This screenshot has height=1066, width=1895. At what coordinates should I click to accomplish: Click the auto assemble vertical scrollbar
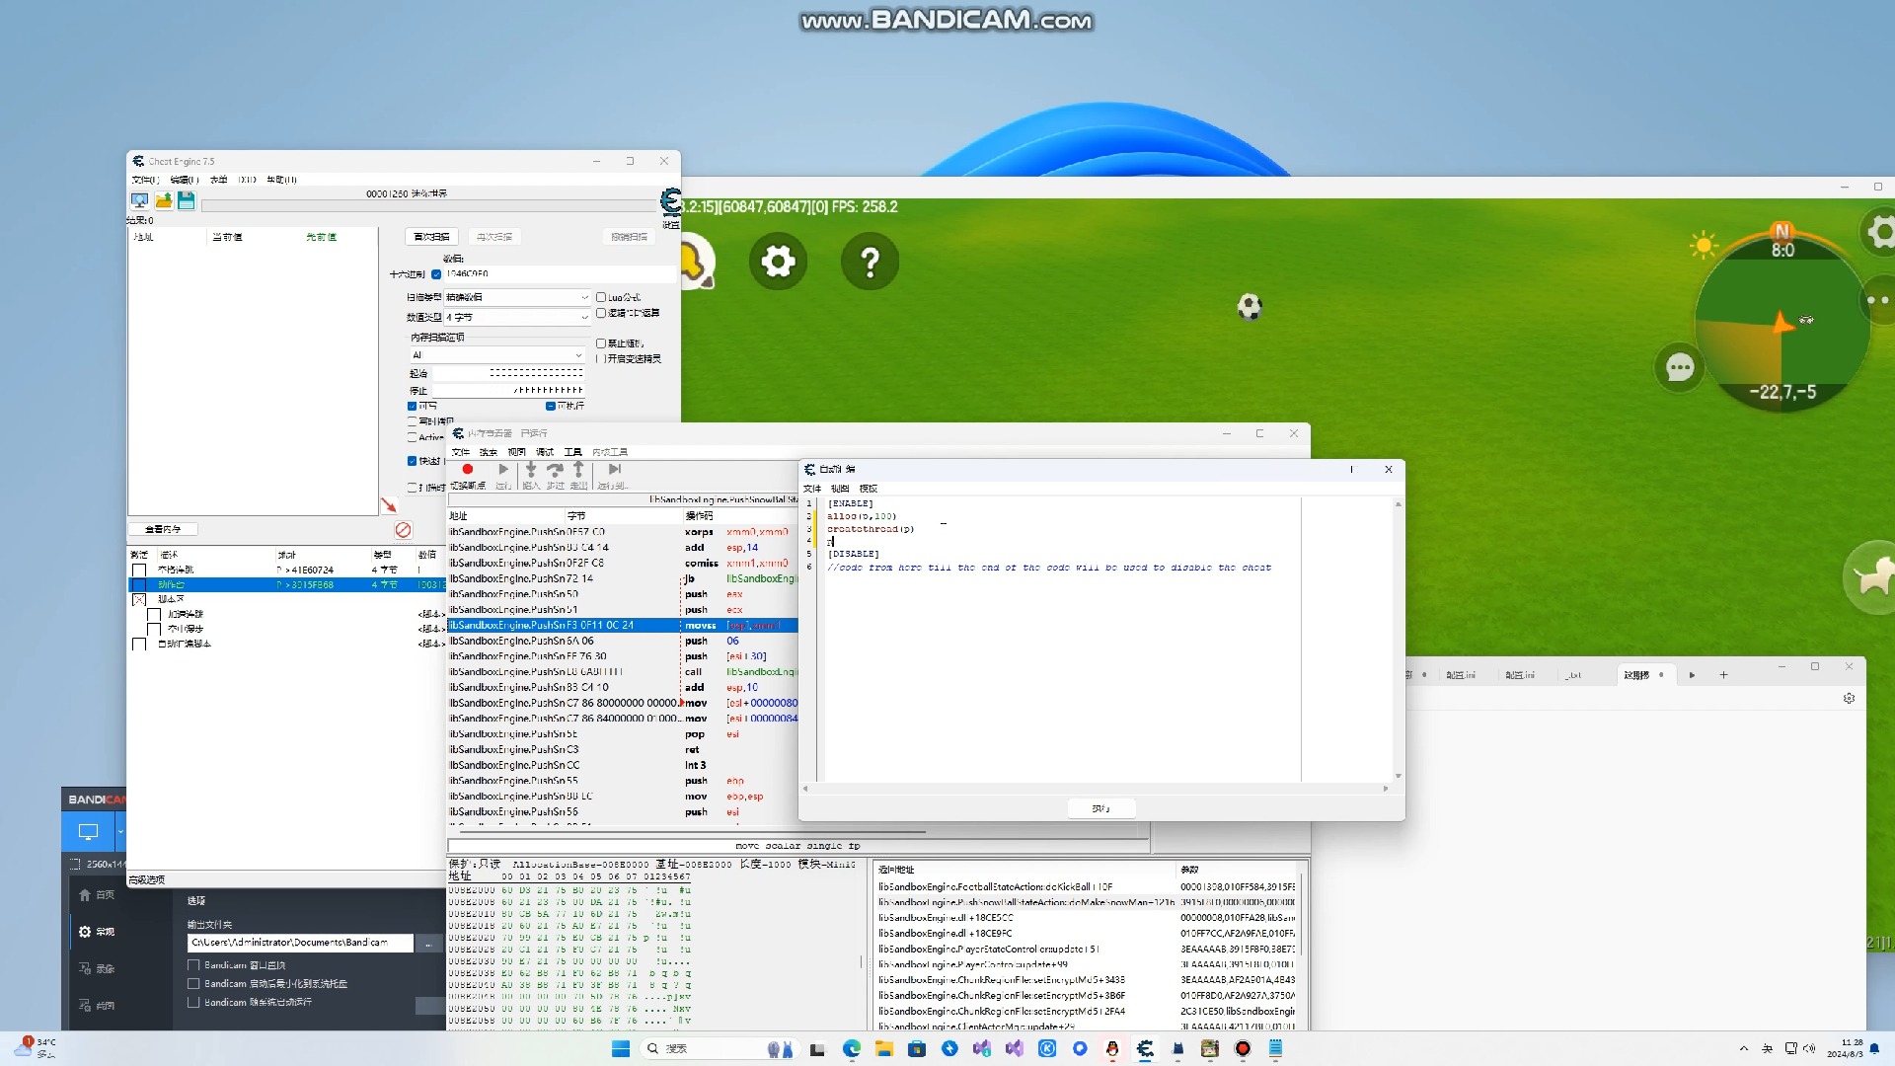(1398, 640)
